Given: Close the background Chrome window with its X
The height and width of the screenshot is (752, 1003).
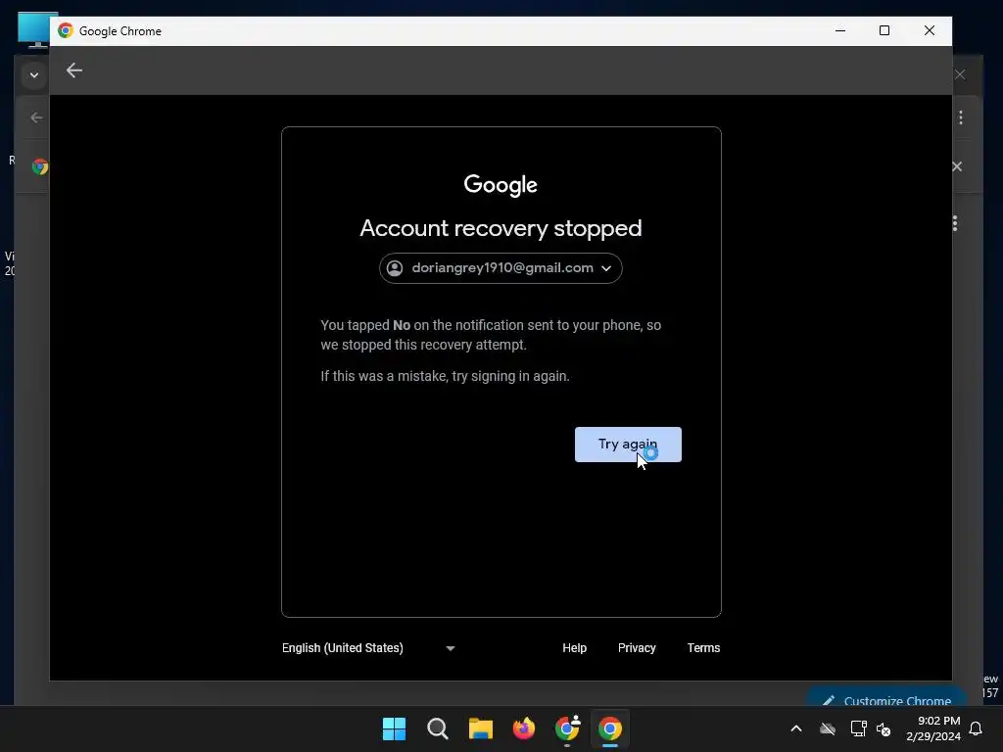Looking at the screenshot, I should point(960,74).
